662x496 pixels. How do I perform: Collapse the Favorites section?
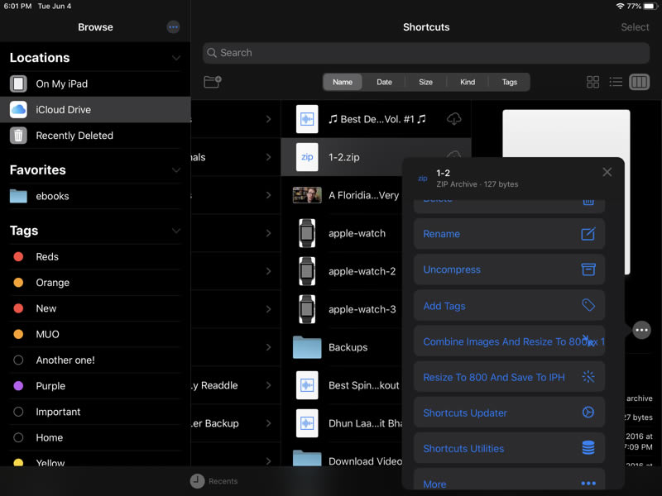pos(175,170)
